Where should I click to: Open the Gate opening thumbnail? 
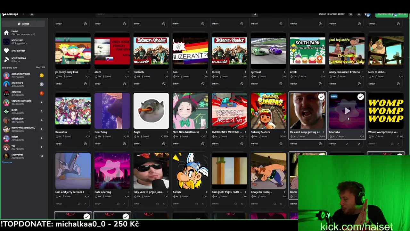coord(112,171)
